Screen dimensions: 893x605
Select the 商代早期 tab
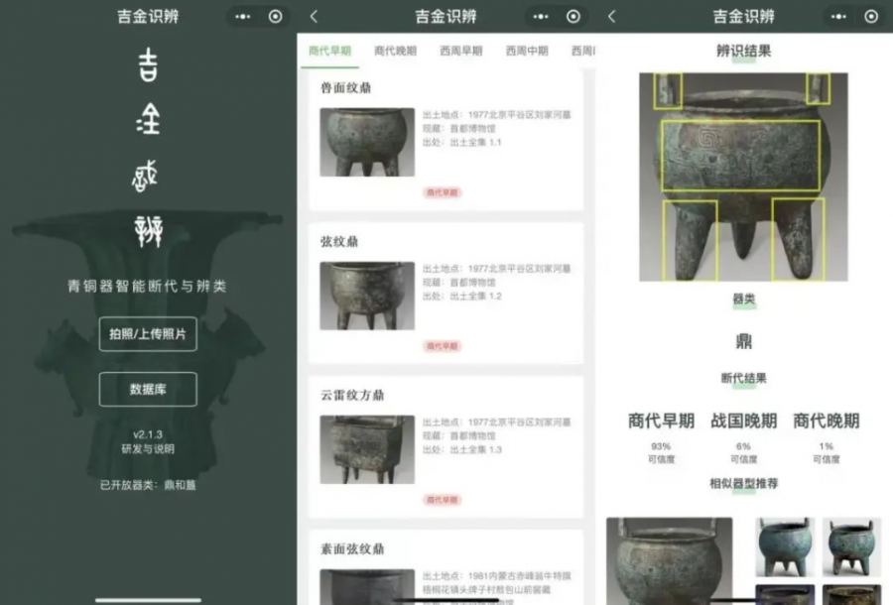[329, 51]
